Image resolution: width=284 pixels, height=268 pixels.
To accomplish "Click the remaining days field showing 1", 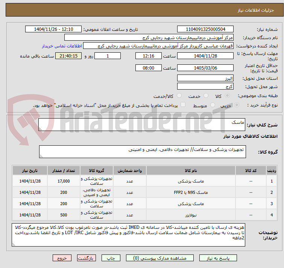I will tap(108, 56).
